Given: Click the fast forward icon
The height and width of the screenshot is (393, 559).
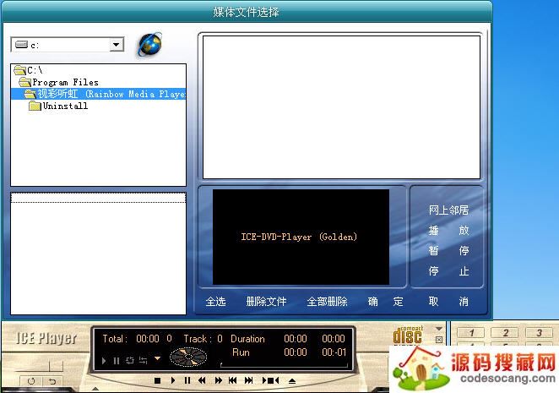Looking at the screenshot, I should click(x=218, y=380).
